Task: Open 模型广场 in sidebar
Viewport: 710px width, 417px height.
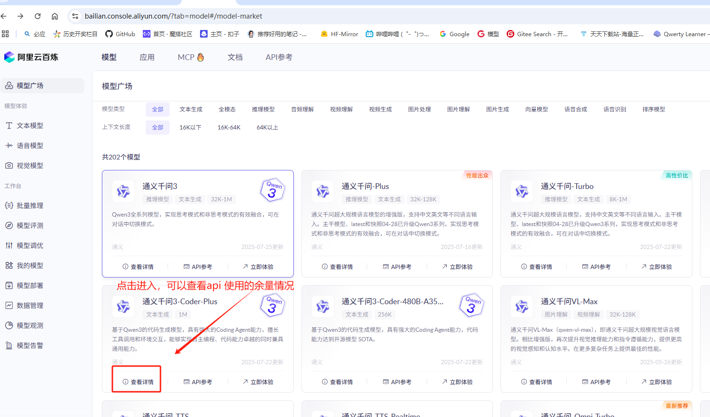Action: coord(42,86)
